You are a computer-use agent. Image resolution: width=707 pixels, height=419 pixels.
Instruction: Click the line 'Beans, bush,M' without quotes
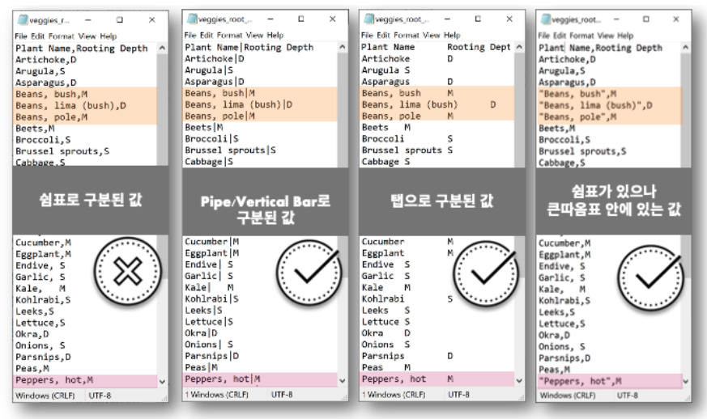tap(51, 94)
